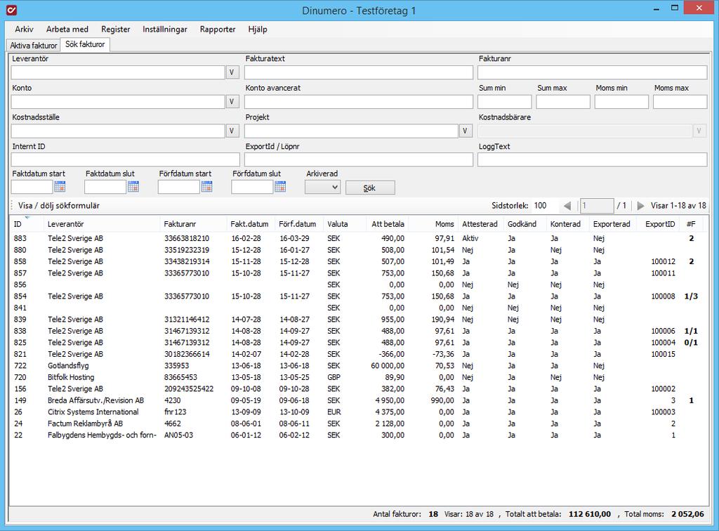Click the Aktiv attesterad status cell

(x=470, y=238)
